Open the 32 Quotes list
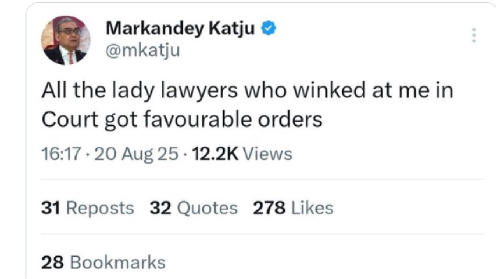Screen dimensions: 496x279 (193, 208)
